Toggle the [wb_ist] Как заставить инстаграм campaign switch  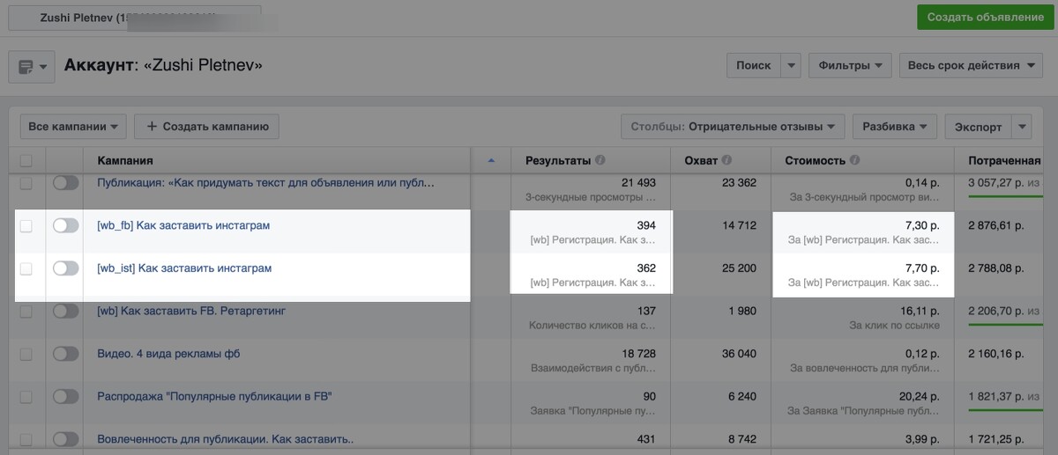tap(66, 268)
